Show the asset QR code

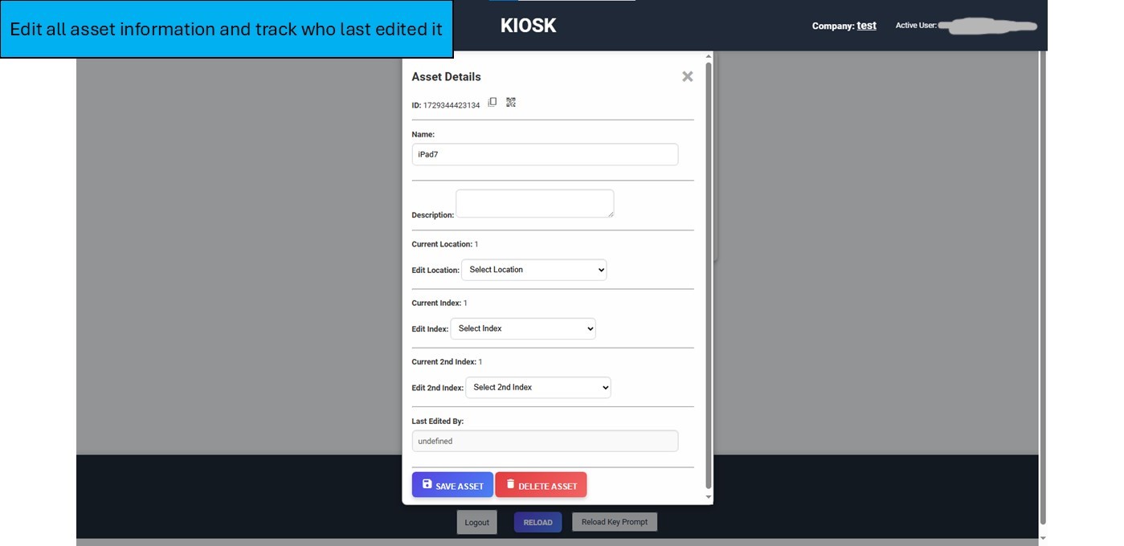(x=511, y=102)
